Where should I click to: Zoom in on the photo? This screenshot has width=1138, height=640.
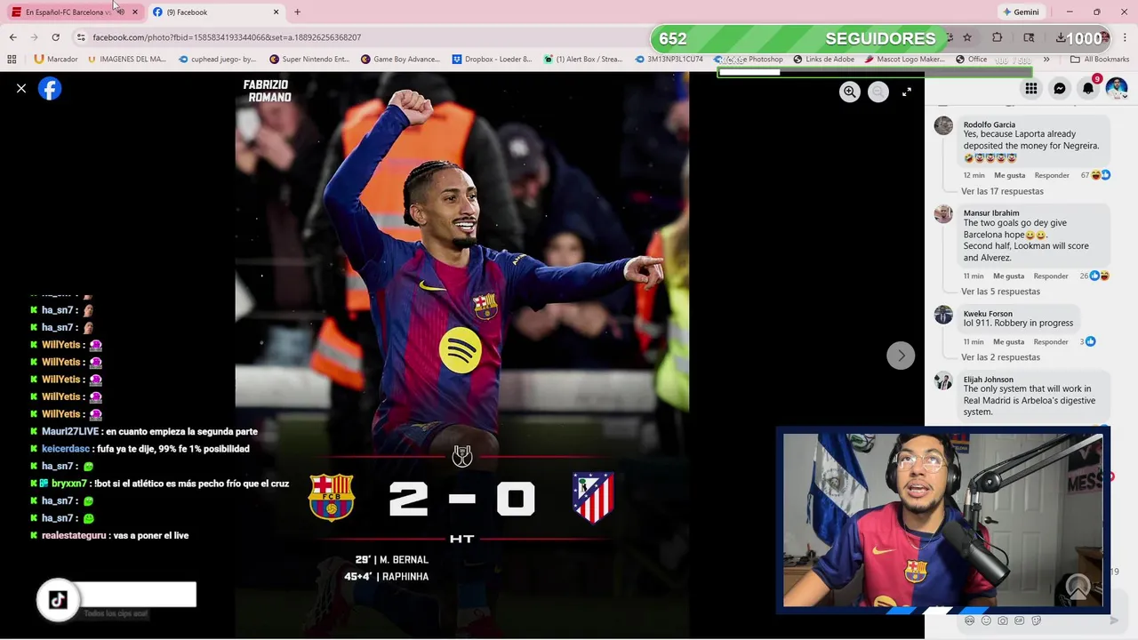coord(850,92)
